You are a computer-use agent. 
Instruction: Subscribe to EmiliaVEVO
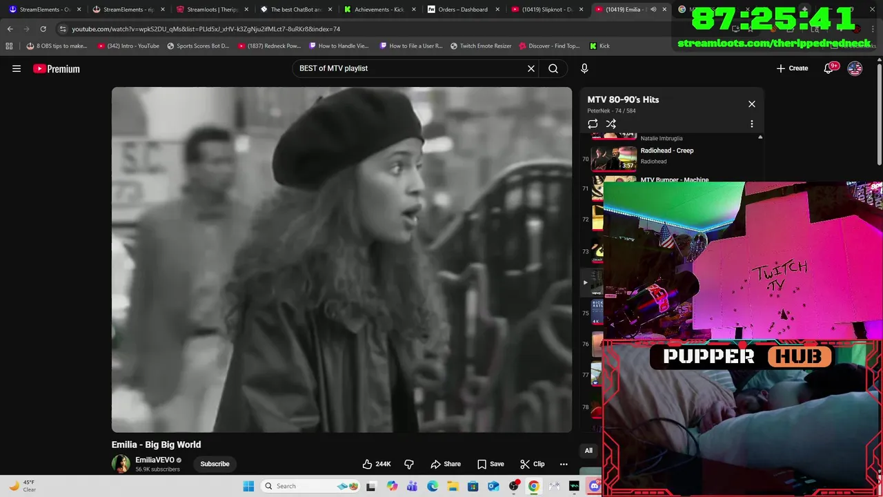tap(215, 464)
